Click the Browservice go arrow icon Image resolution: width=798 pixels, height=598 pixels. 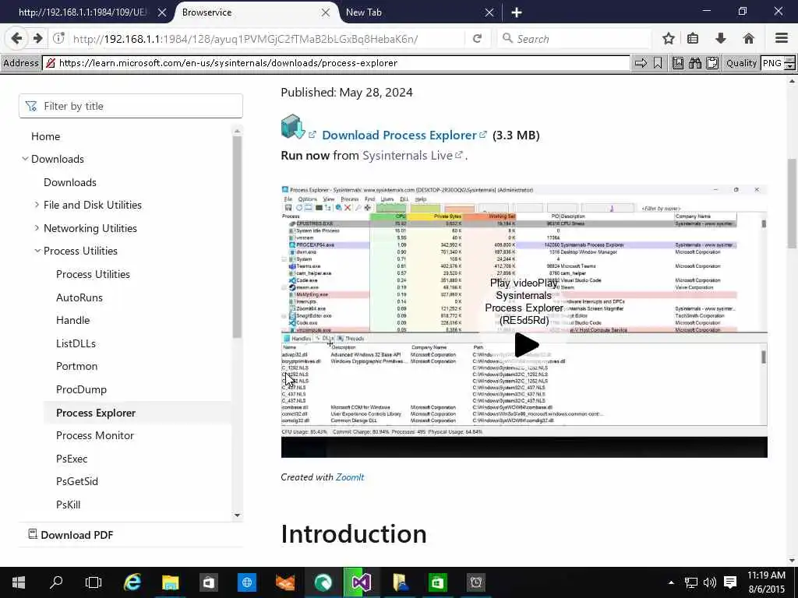pyautogui.click(x=641, y=63)
